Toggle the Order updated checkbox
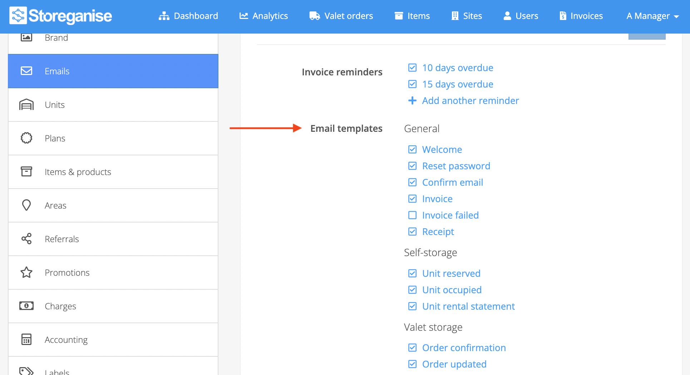690x375 pixels. [412, 364]
